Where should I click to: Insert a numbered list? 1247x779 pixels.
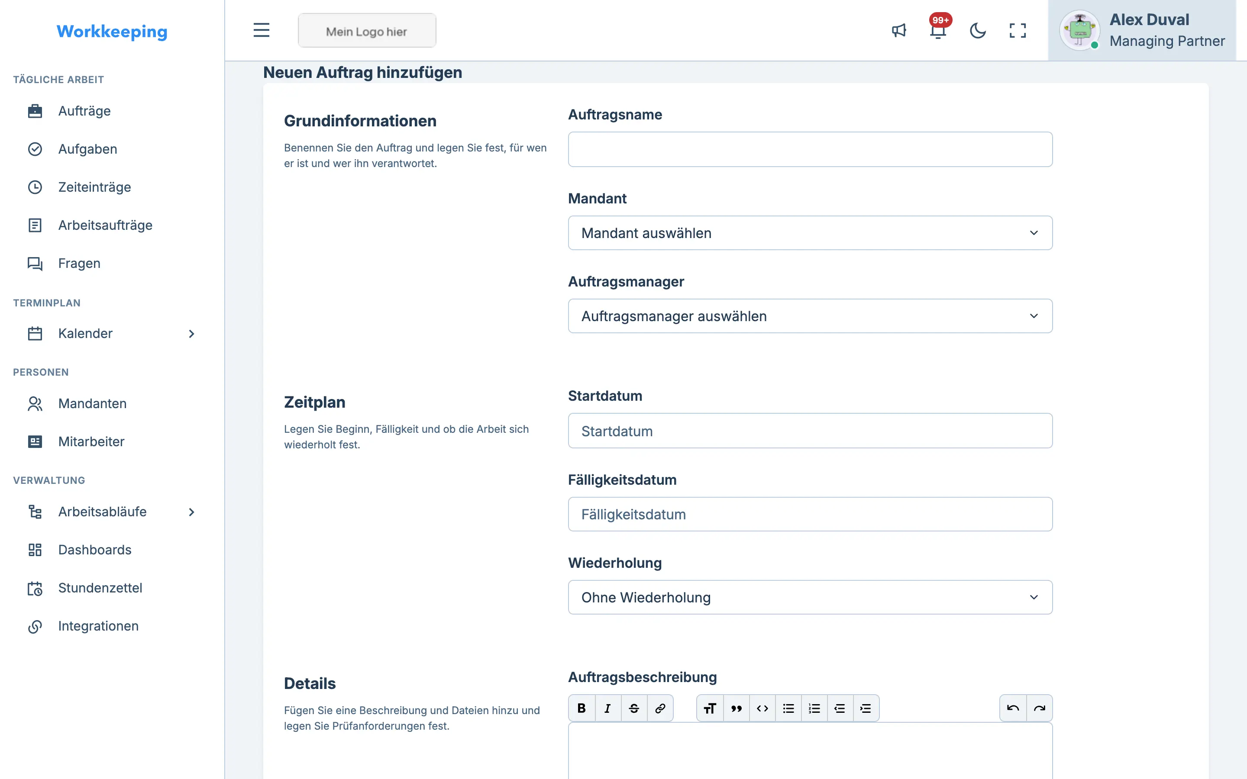tap(814, 708)
